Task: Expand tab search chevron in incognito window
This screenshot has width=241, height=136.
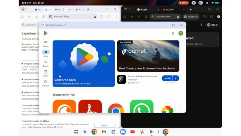Action: point(129,9)
